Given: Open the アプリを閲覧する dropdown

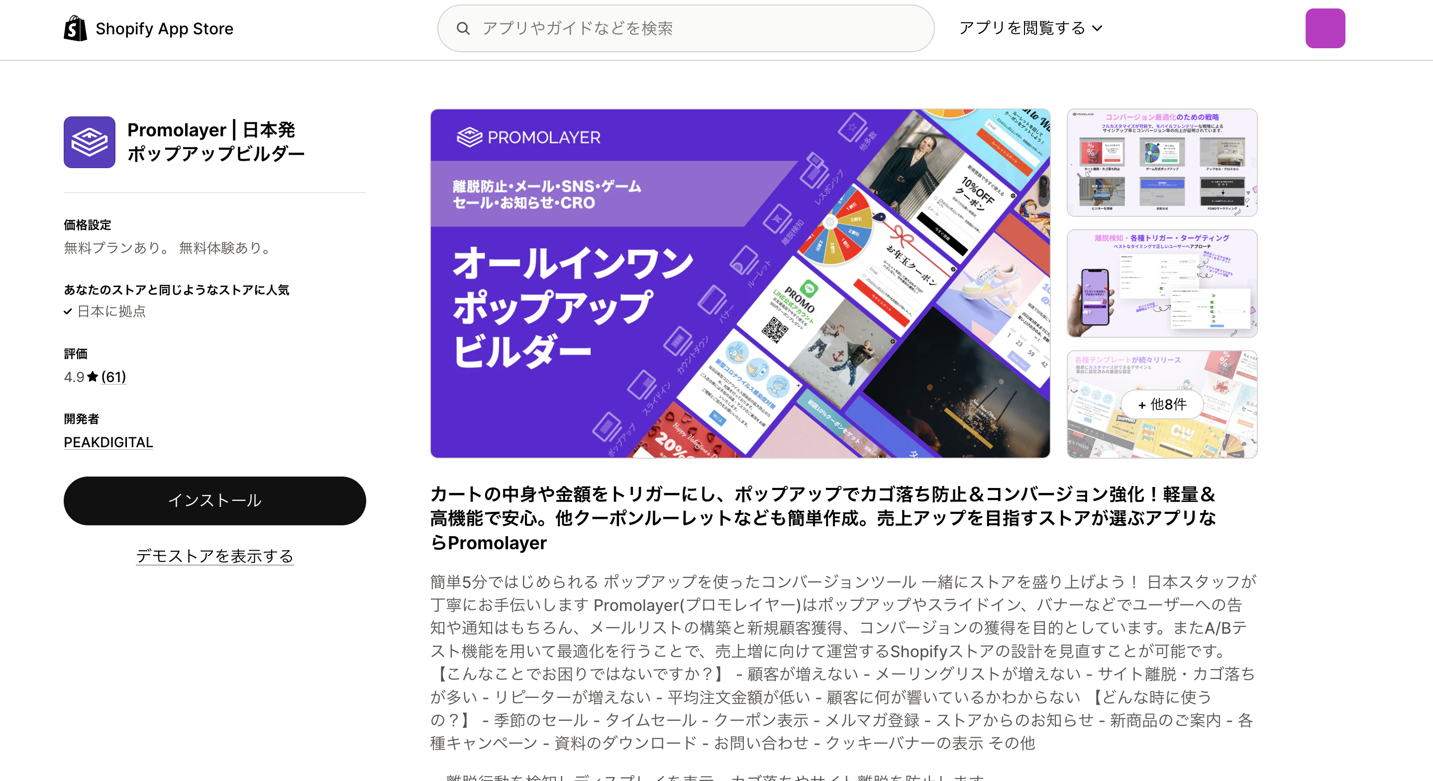Looking at the screenshot, I should click(x=1028, y=27).
